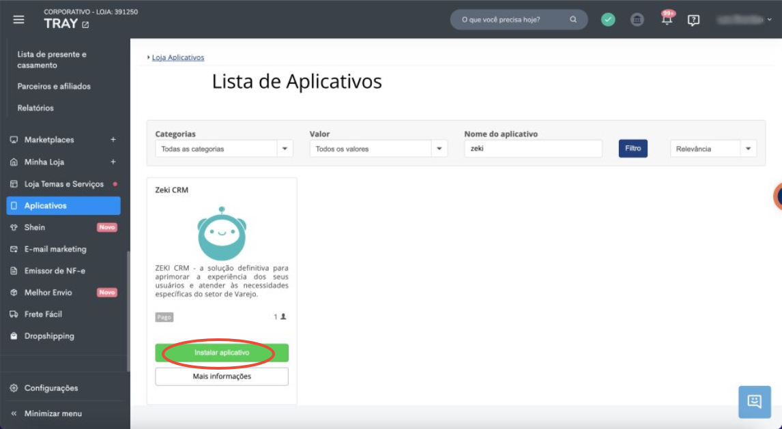The width and height of the screenshot is (782, 429).
Task: Click the Lista de Aplicativos heading
Action: point(297,81)
